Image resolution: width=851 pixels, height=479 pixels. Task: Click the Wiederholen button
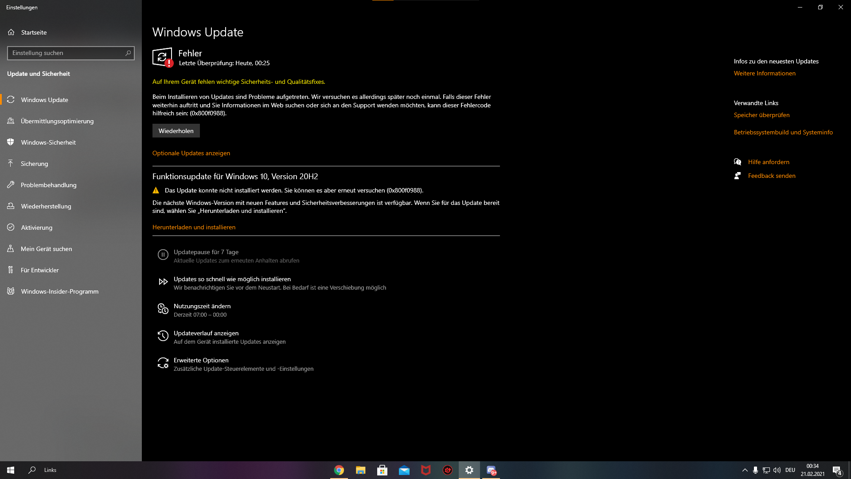click(176, 131)
